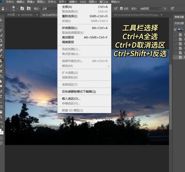Toggle the 对齐 (Aligned) checkbox

(x=121, y=8)
